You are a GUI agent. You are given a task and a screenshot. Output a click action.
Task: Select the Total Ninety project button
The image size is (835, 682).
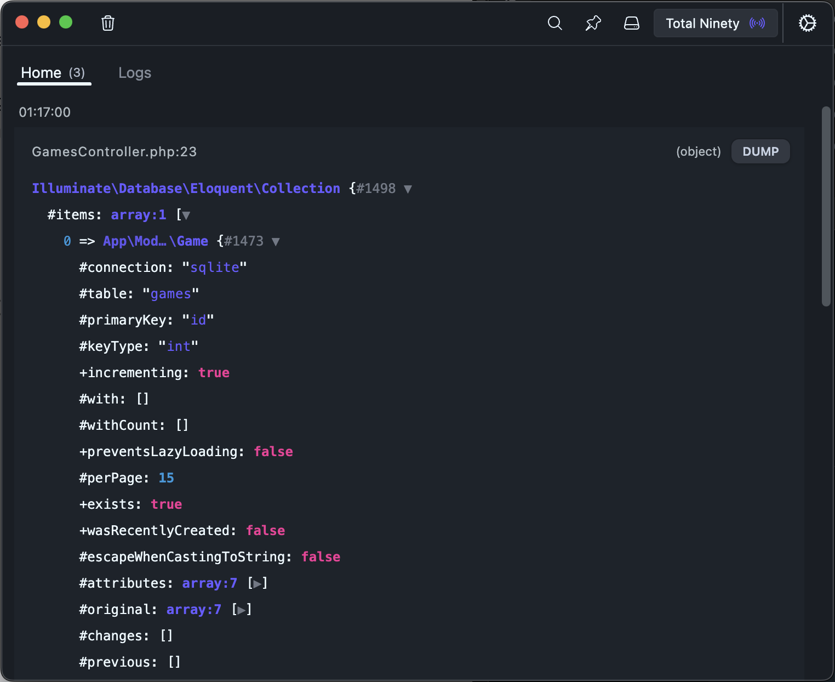point(703,23)
